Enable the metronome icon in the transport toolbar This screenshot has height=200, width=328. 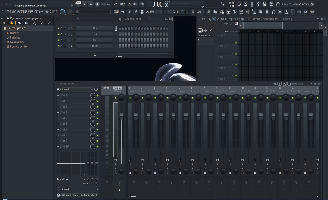(x=116, y=4)
